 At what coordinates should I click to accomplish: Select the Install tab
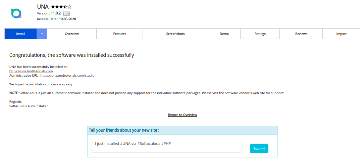tap(21, 34)
